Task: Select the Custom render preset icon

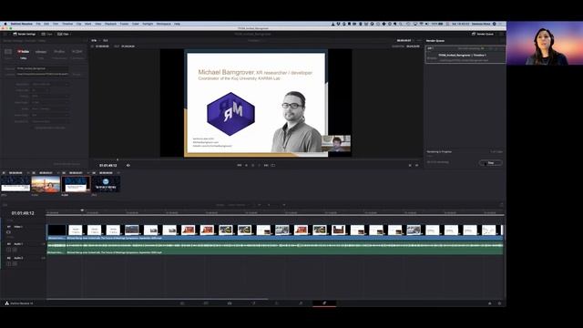Action: tap(8, 52)
